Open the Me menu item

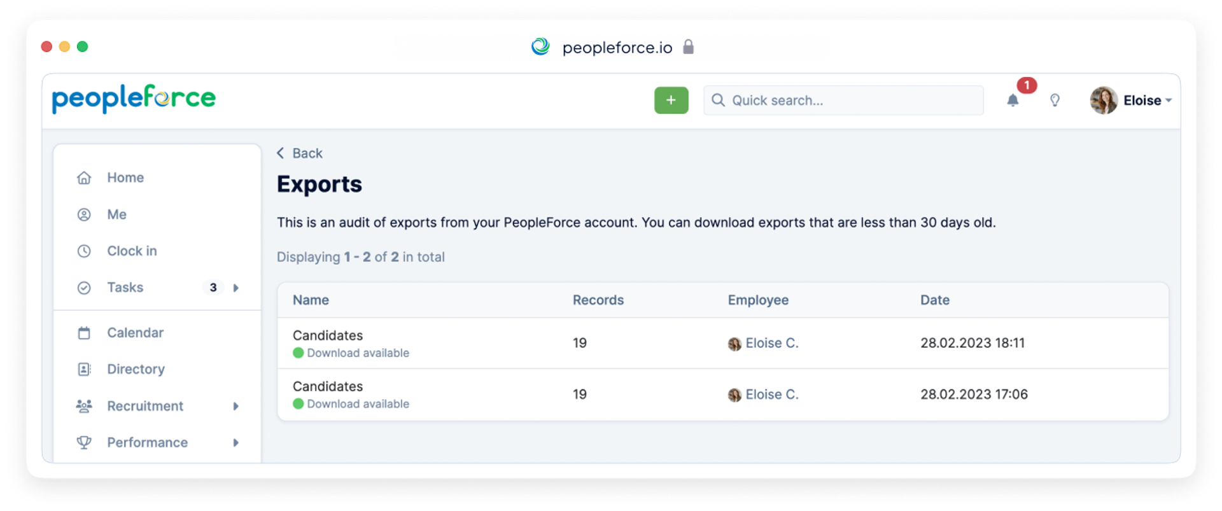pos(116,214)
